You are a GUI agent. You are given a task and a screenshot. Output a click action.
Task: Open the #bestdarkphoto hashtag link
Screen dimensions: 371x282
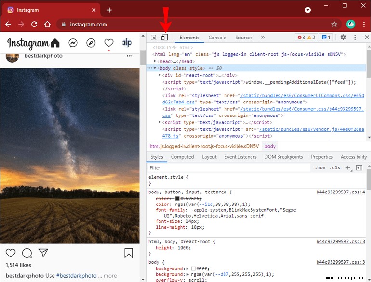tap(76, 276)
